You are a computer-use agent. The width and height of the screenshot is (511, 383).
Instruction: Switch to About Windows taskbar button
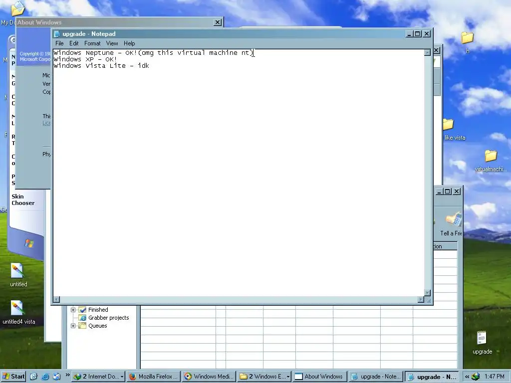(x=320, y=377)
